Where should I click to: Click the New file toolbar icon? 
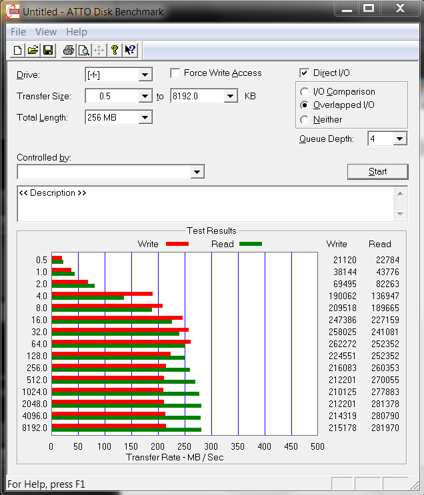point(18,50)
